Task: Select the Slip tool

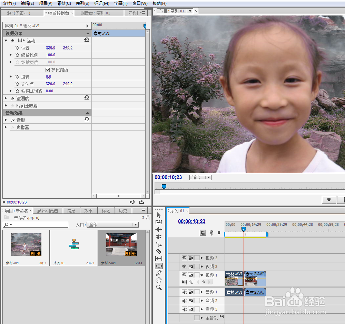Action: click(159, 259)
